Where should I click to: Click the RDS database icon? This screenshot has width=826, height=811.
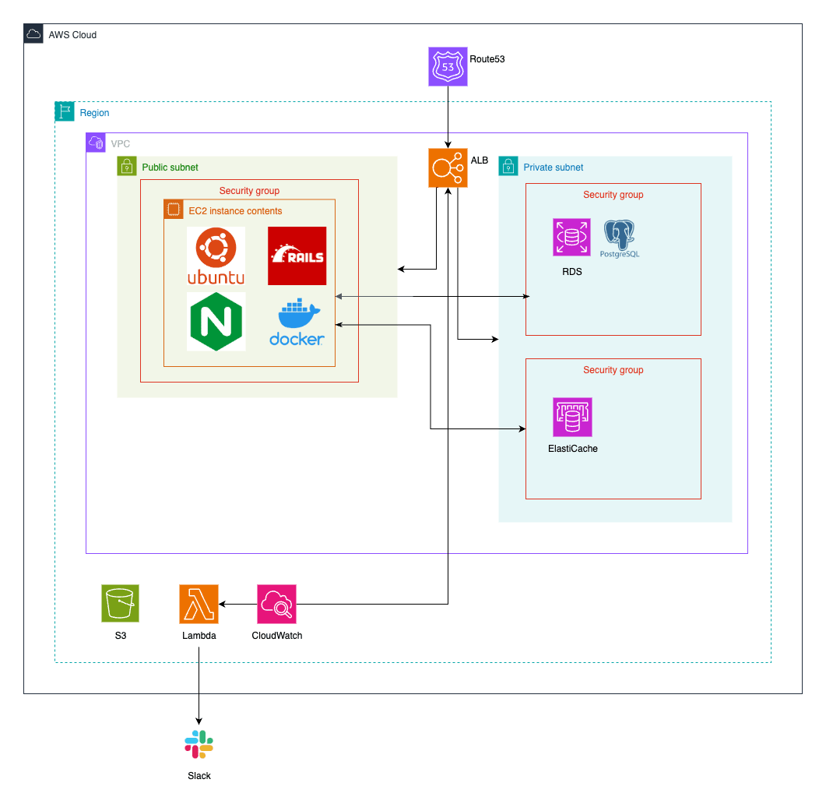click(571, 238)
